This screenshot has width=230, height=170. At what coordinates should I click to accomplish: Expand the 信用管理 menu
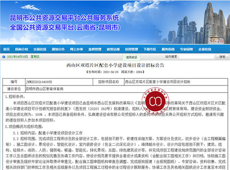[x=131, y=49]
